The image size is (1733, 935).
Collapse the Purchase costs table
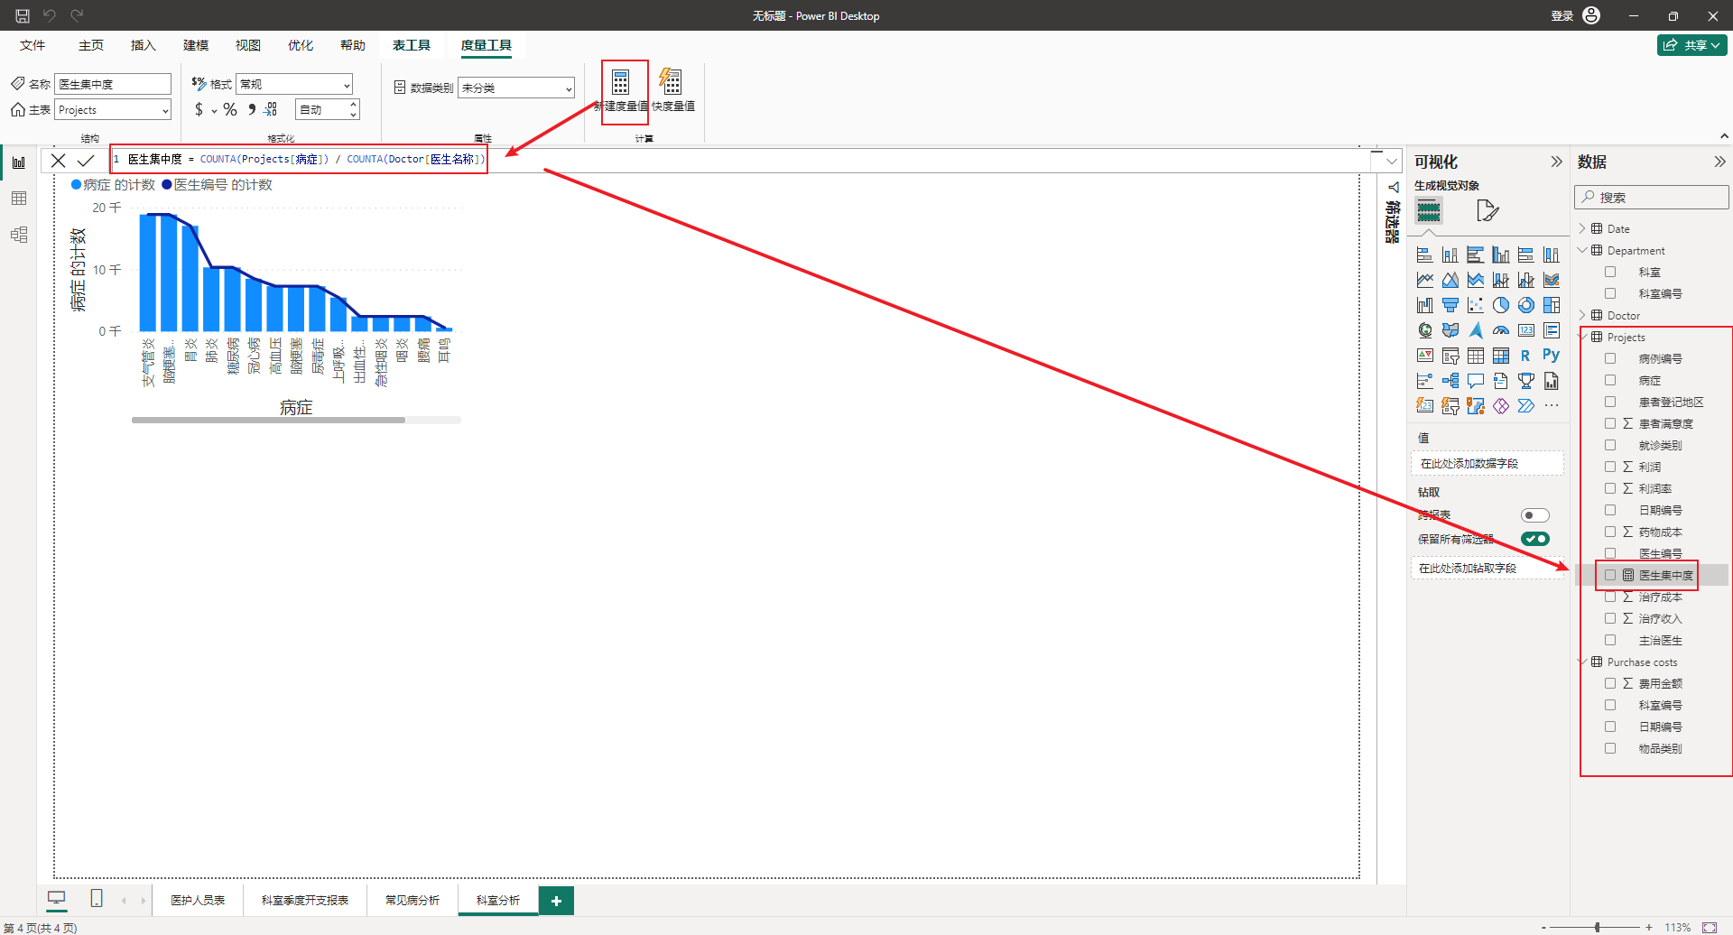(x=1582, y=662)
